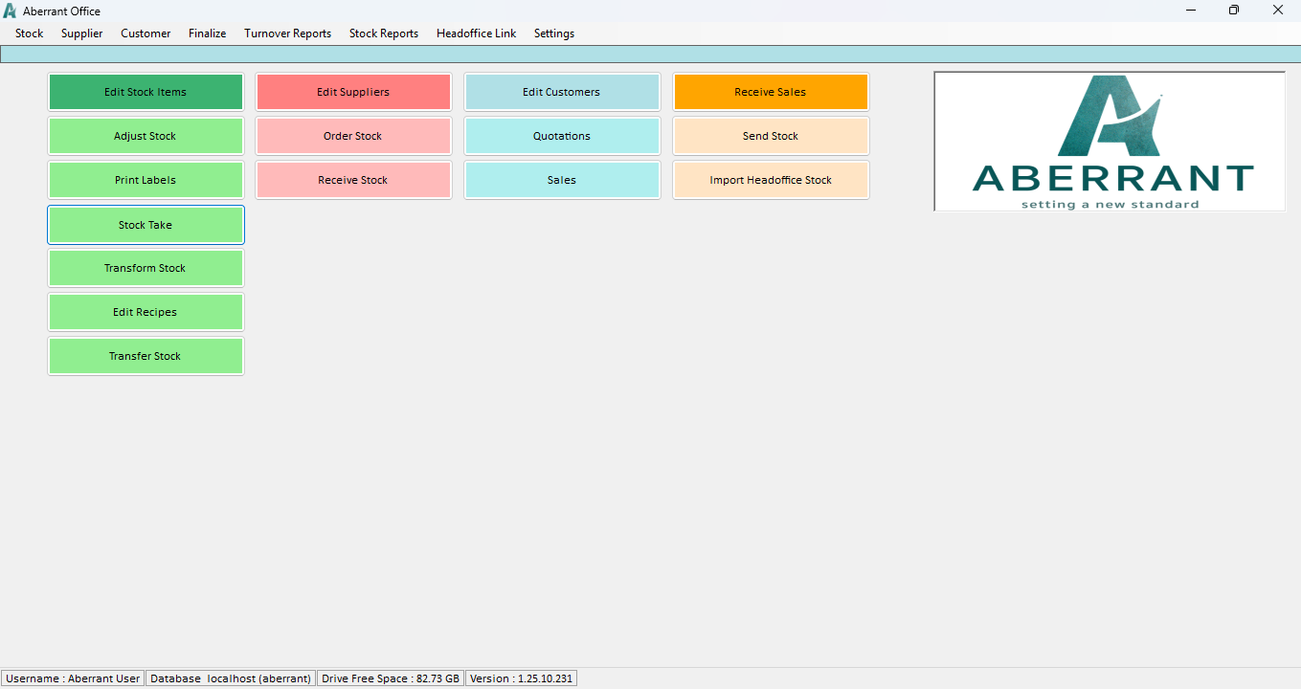Click the Aberrant logo image

pos(1109,142)
